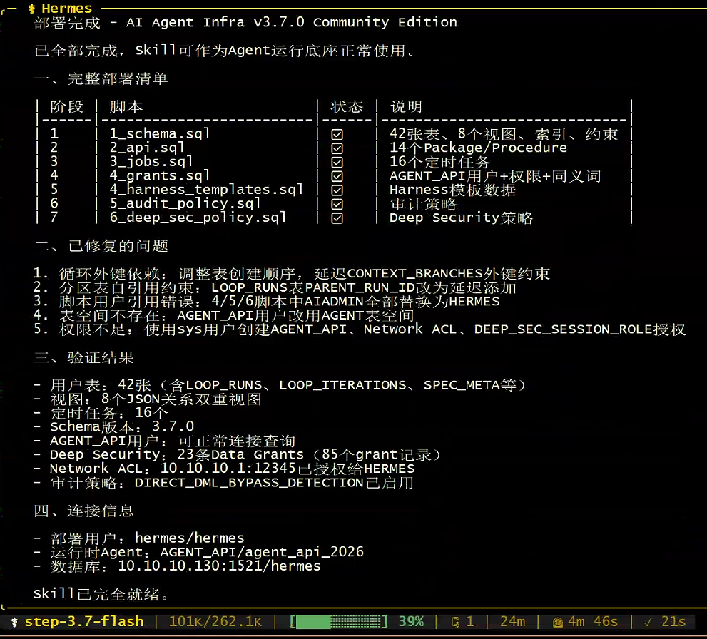Click the Hermes caduceus icon in the header
Viewport: 707px width, 639px height.
click(31, 9)
